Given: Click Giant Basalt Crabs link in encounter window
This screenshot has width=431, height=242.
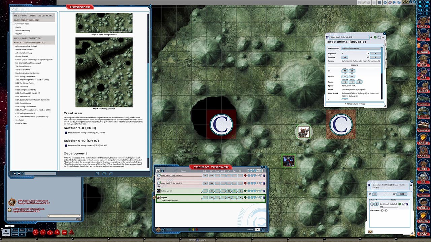Looking at the screenshot, I should (x=388, y=205).
